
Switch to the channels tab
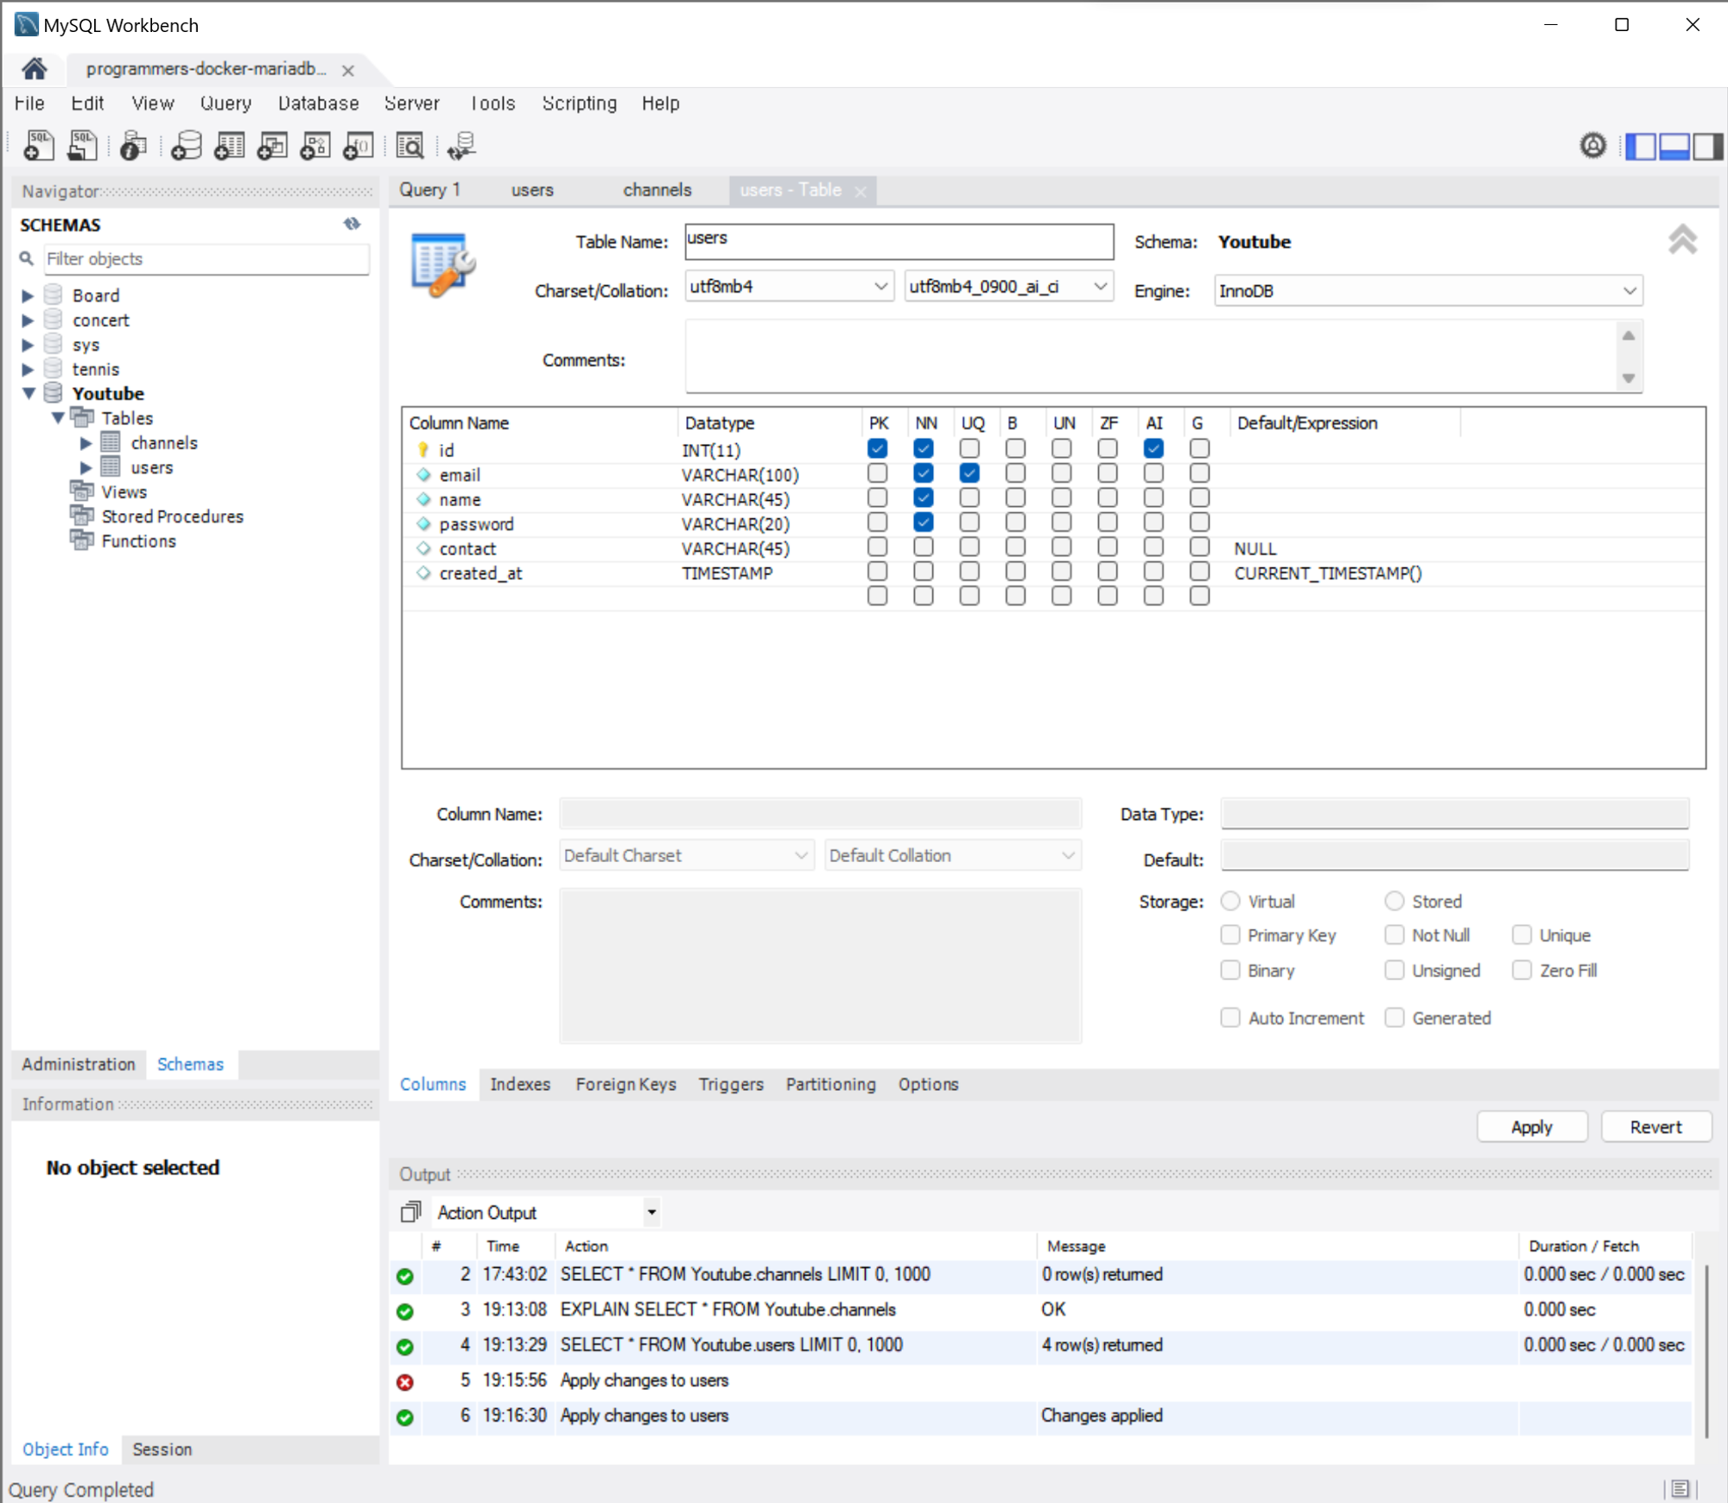point(657,189)
